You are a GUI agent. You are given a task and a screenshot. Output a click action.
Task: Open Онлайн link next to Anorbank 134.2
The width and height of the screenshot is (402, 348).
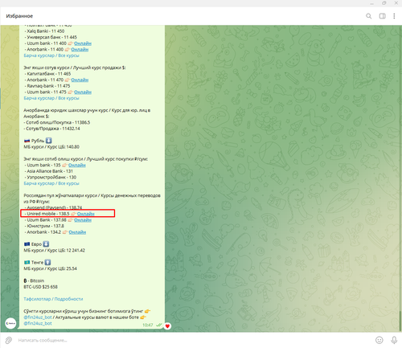pyautogui.click(x=77, y=232)
